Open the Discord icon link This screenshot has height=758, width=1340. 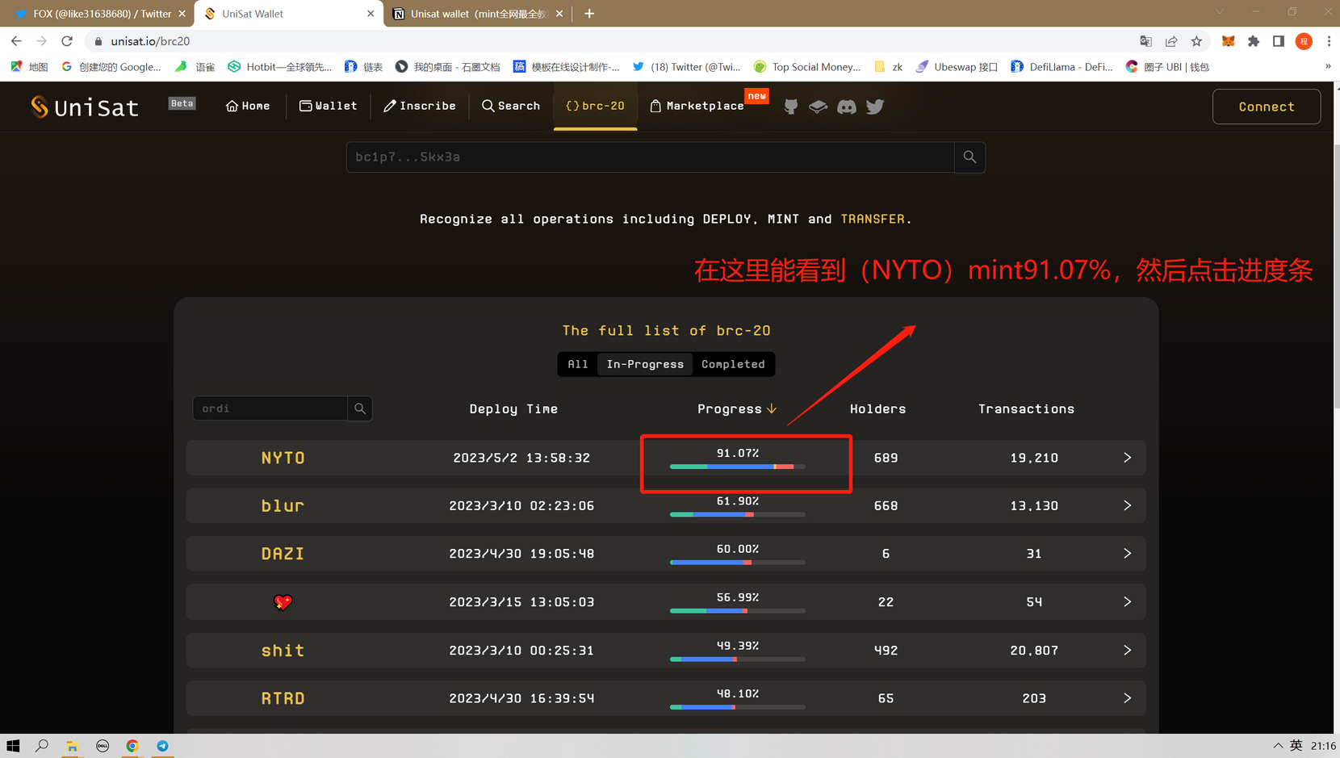point(847,107)
